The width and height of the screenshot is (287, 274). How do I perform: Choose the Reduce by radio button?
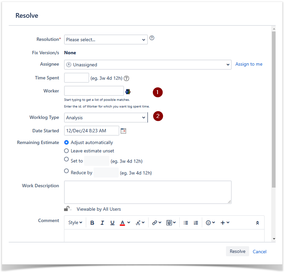[66, 171]
